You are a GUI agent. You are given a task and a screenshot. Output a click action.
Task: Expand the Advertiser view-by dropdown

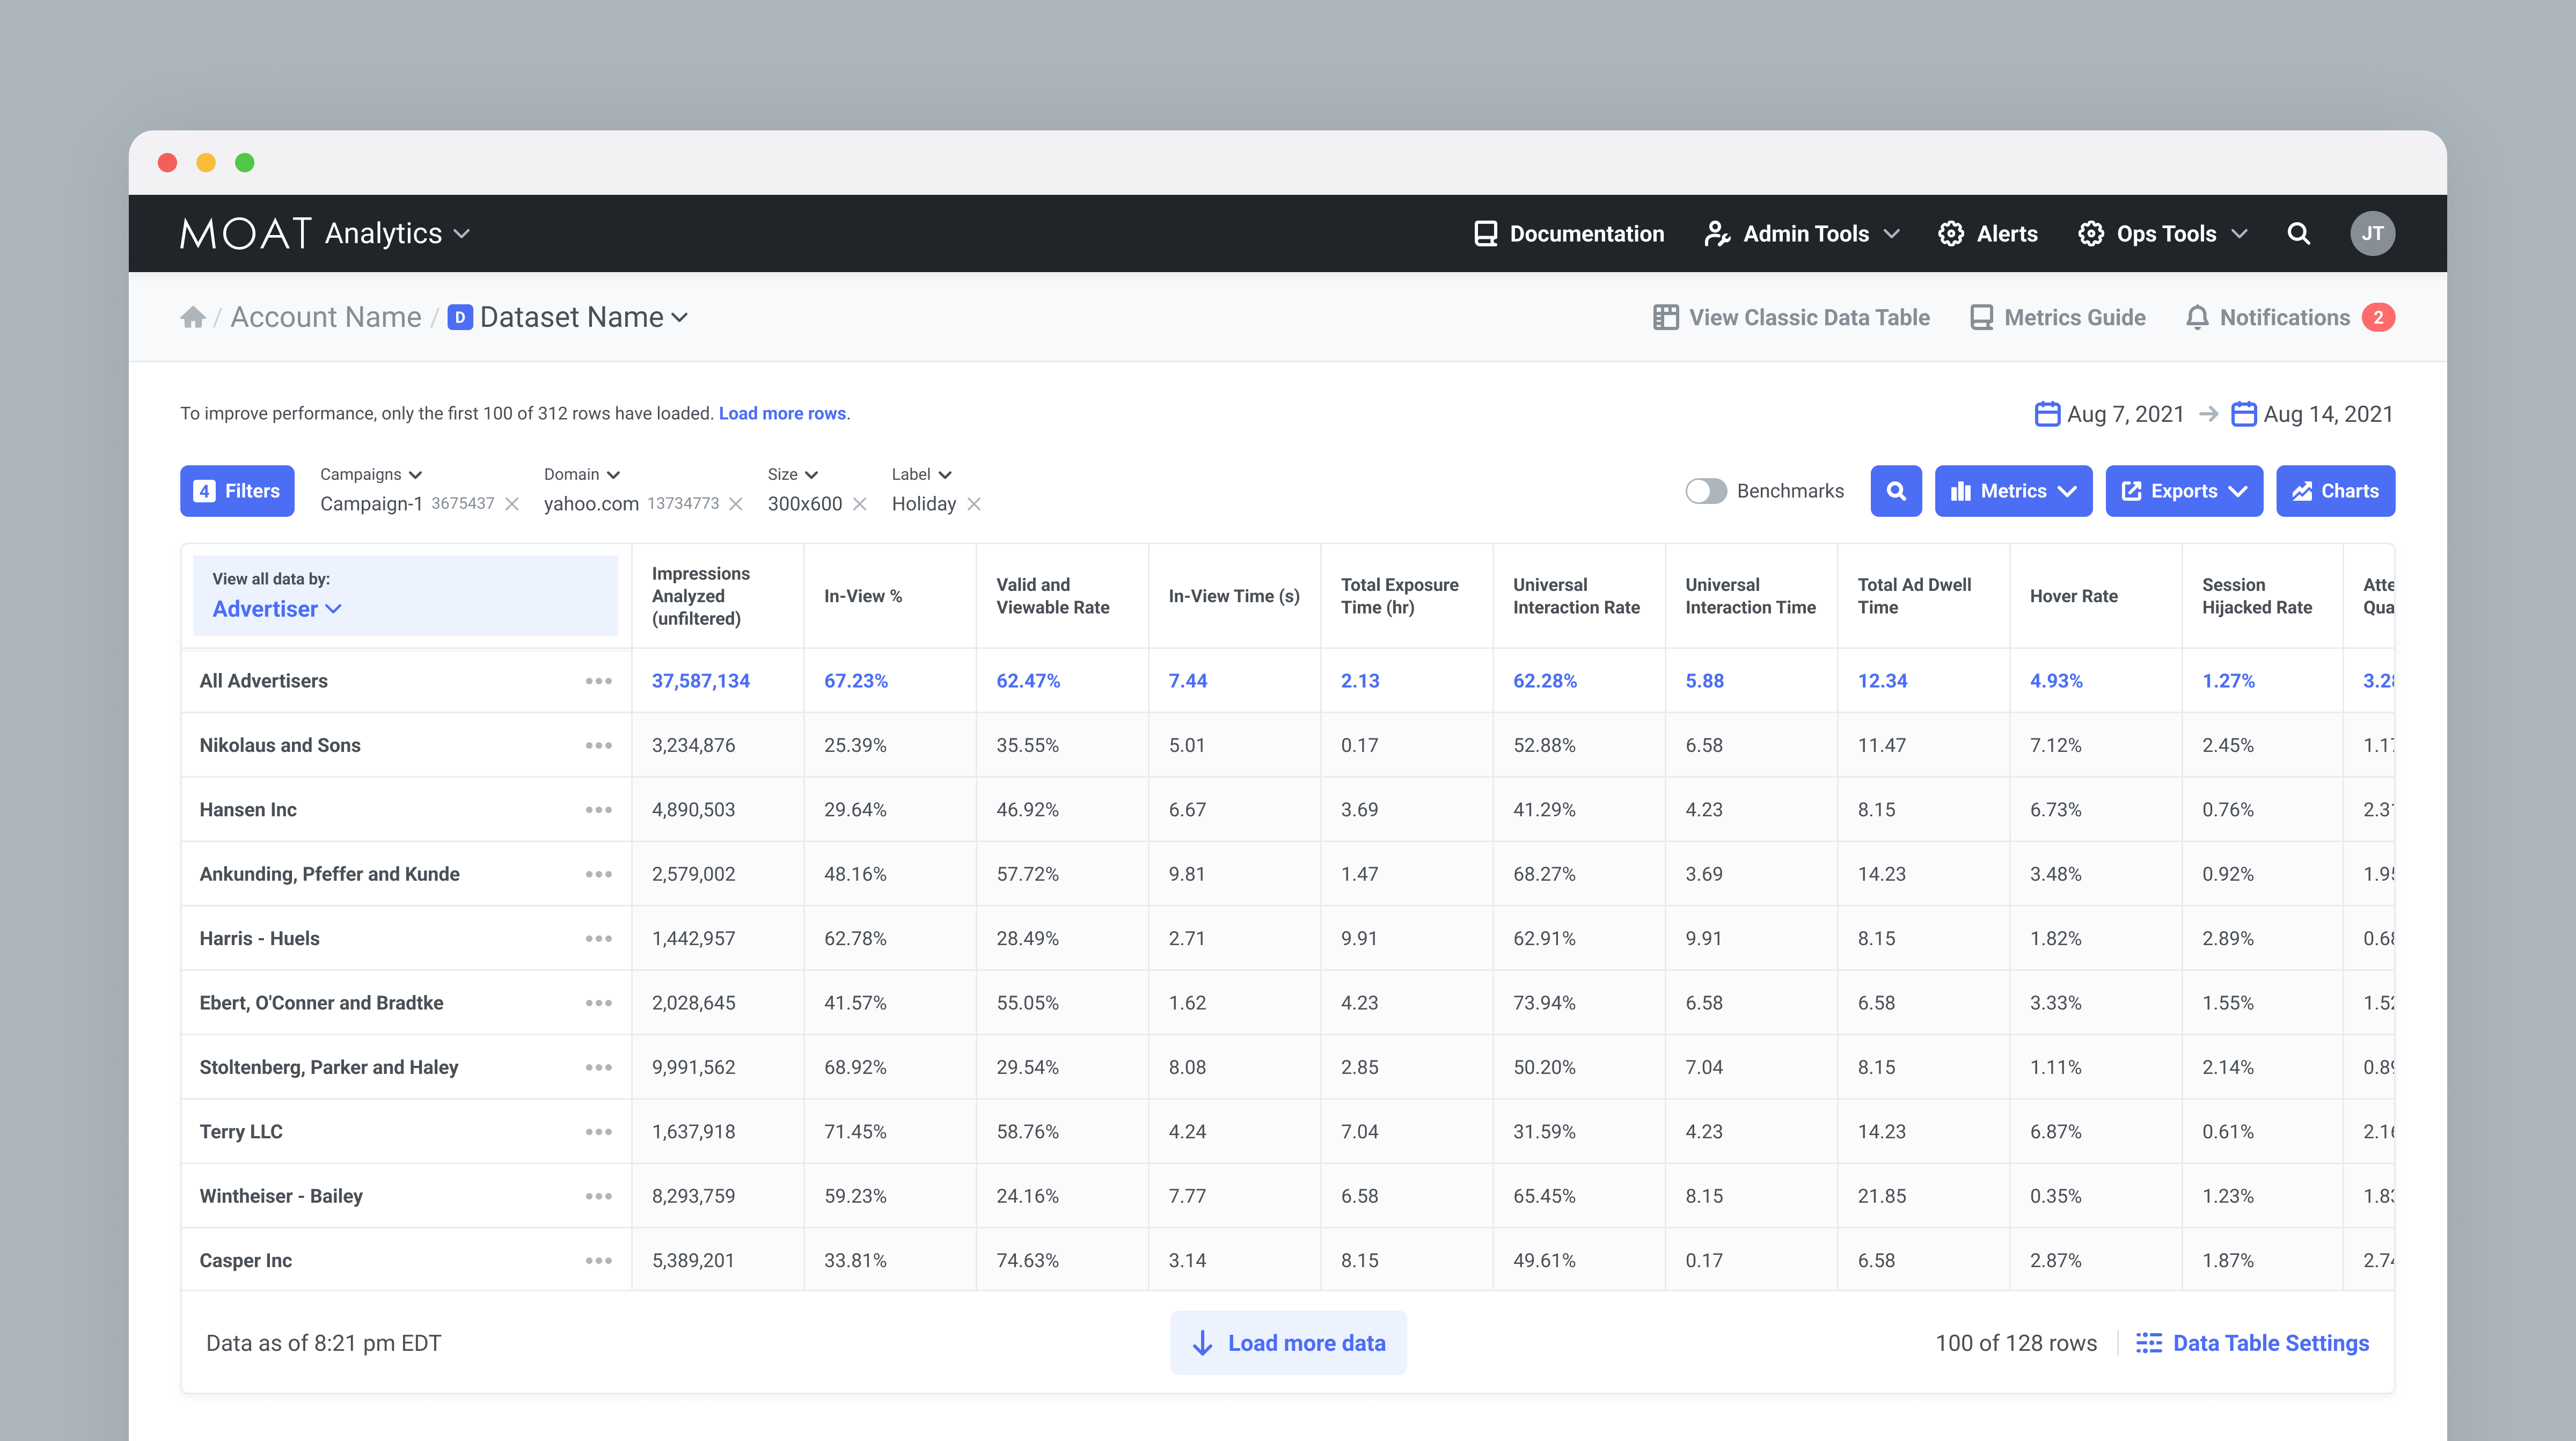277,609
